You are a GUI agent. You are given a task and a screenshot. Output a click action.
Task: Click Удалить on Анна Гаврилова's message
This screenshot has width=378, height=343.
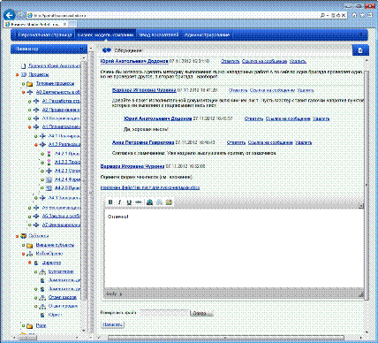coord(303,142)
